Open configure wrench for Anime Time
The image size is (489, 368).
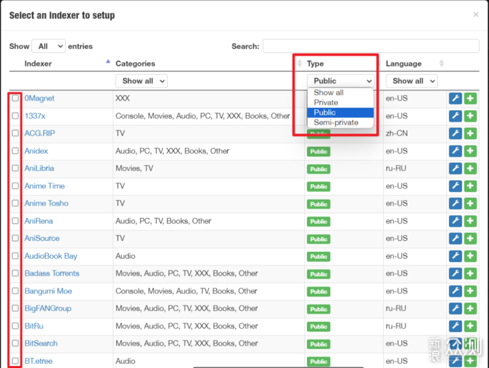pos(455,186)
